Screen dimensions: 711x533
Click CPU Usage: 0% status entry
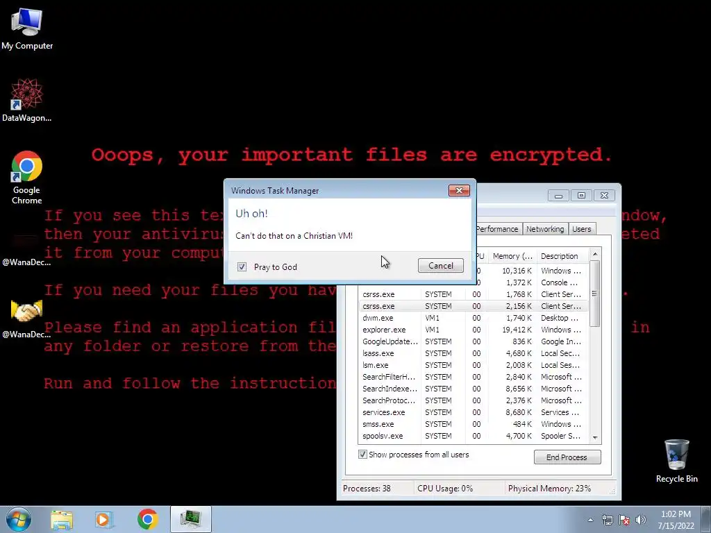coord(445,488)
